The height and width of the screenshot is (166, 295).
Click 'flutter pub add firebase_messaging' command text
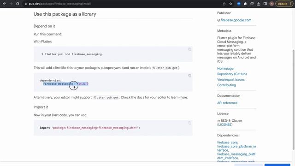pos(71,54)
